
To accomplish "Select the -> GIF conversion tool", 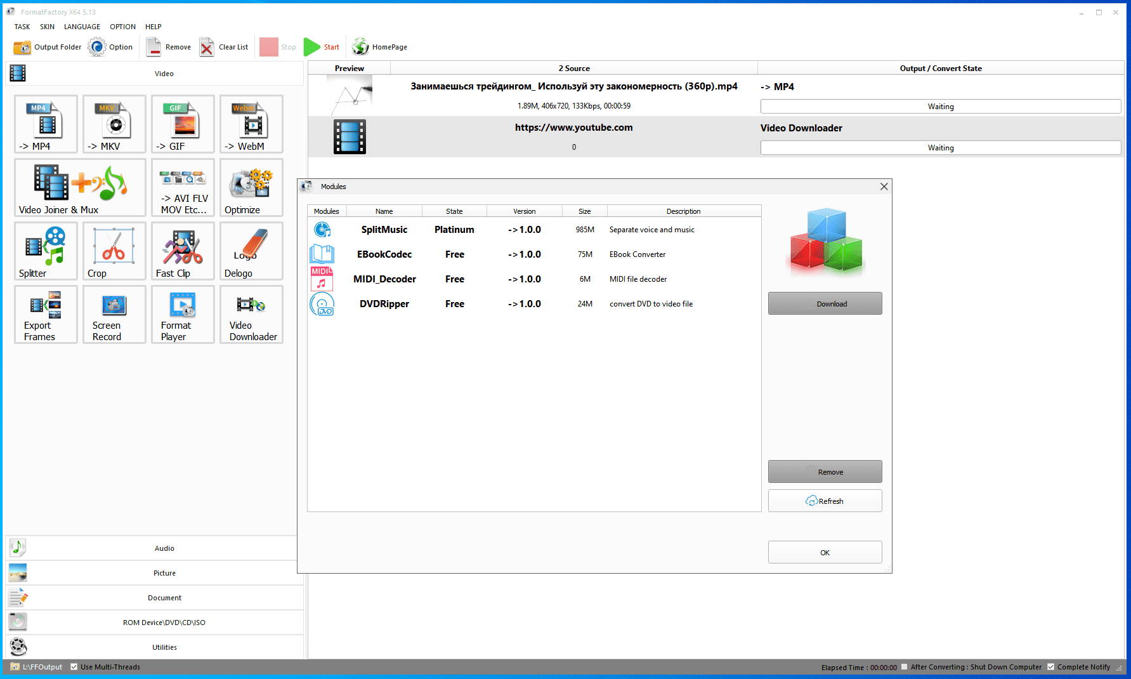I will (183, 124).
